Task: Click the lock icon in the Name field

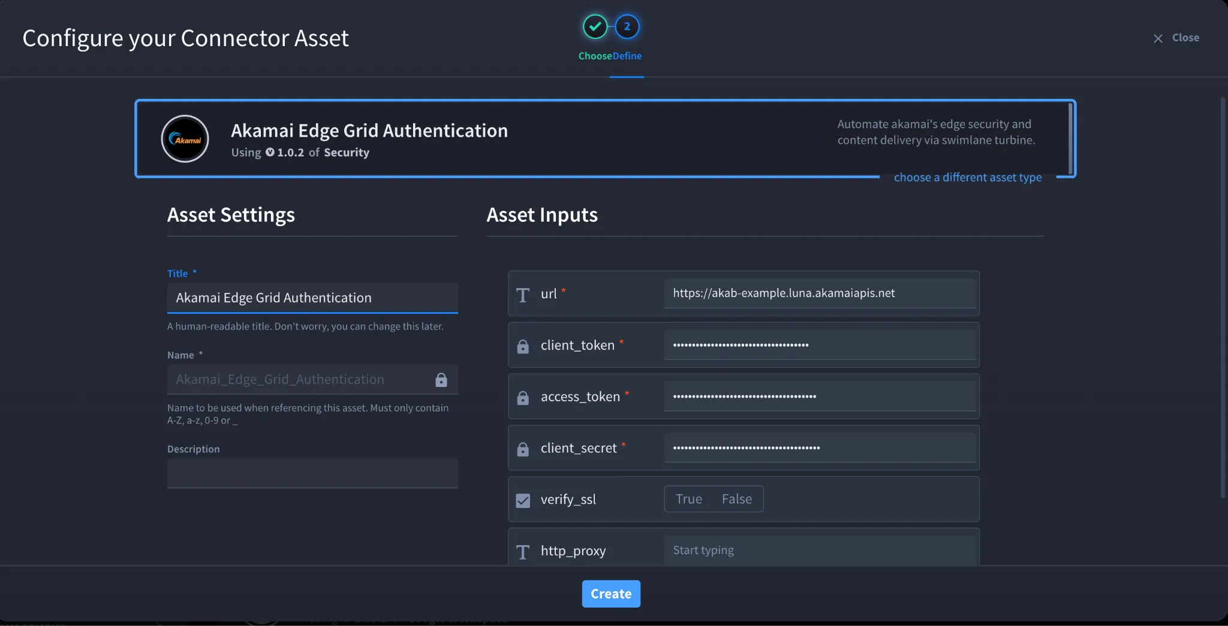Action: click(x=441, y=380)
